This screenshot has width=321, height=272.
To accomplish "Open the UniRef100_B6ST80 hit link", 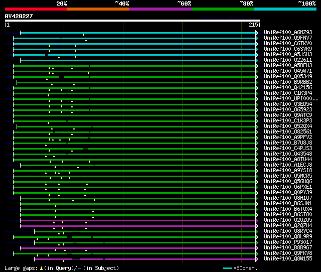I will pyautogui.click(x=288, y=215).
